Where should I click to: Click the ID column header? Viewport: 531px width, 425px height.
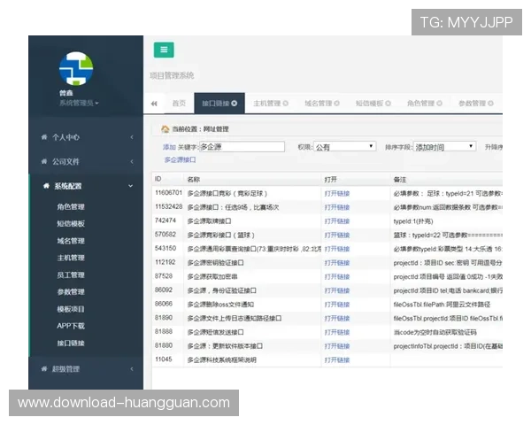click(158, 179)
